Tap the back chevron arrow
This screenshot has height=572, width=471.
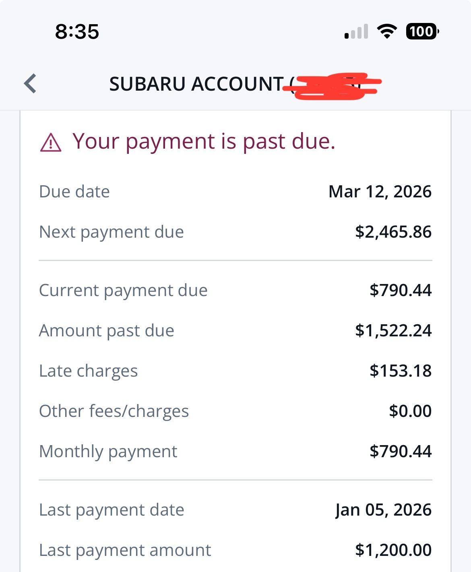pyautogui.click(x=31, y=84)
